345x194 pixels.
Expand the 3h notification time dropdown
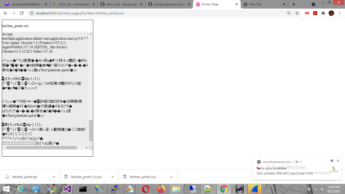pos(301,162)
